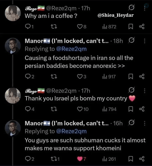This screenshot has width=152, height=166.
Task: Open the @Reze2qm link in Manor's 18h reply
Action: pyautogui.click(x=71, y=49)
